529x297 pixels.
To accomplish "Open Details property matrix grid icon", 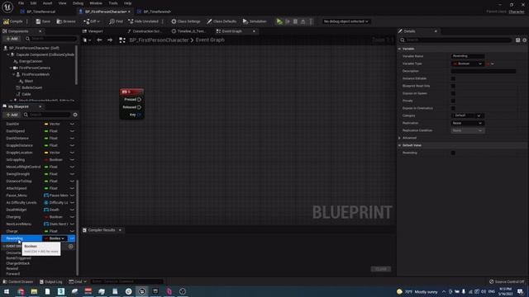I will pos(517,40).
